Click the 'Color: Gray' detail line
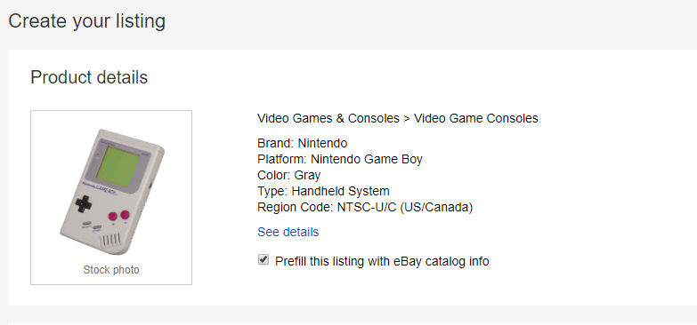This screenshot has width=697, height=325. [289, 175]
